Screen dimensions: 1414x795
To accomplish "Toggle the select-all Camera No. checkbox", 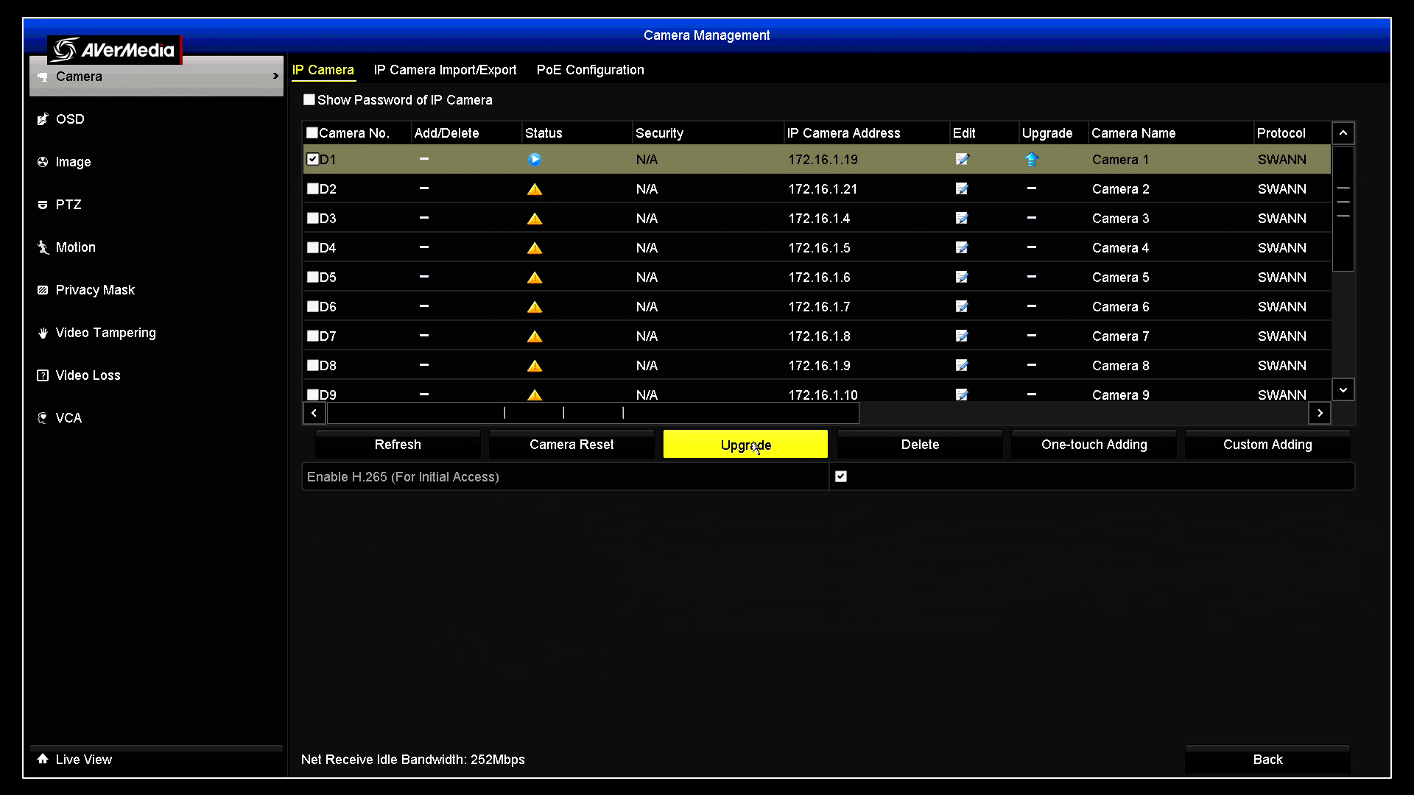I will [312, 132].
